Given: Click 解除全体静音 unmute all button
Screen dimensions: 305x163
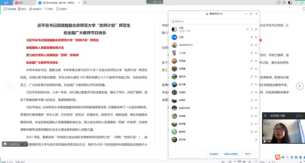Looking at the screenshot, I should point(231,154).
